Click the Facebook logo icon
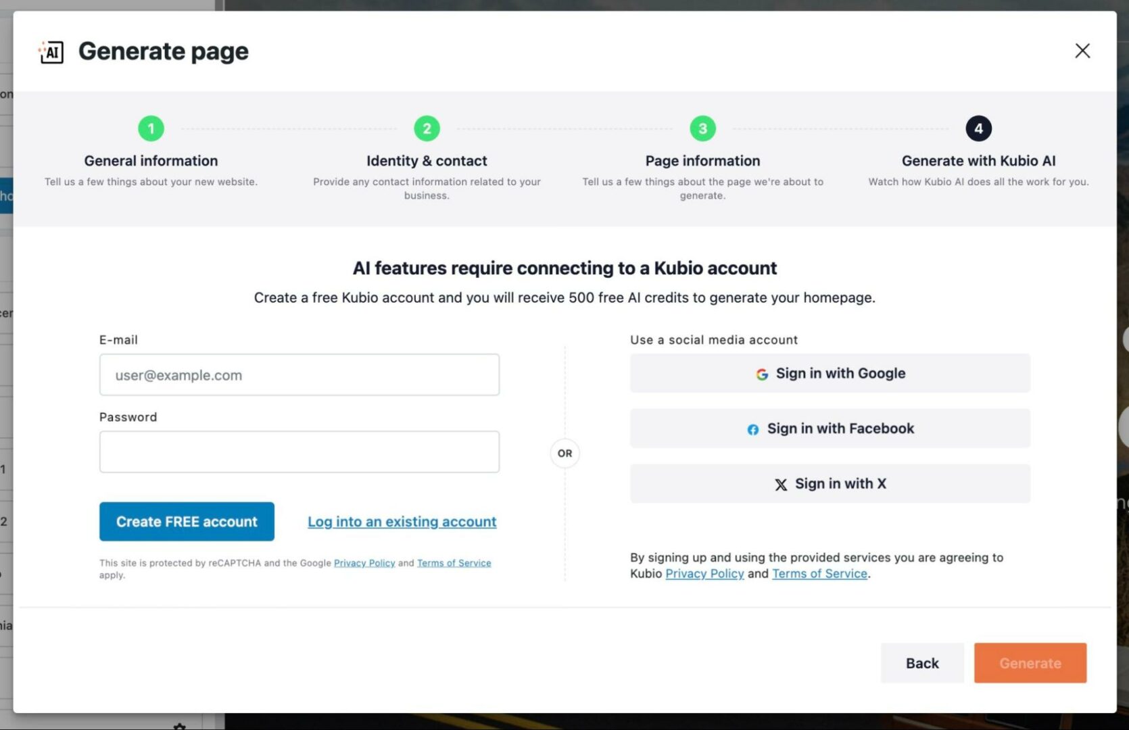 [x=752, y=429]
